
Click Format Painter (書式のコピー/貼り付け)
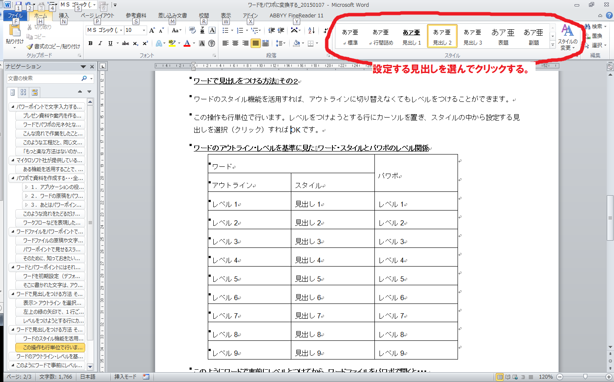pyautogui.click(x=53, y=46)
